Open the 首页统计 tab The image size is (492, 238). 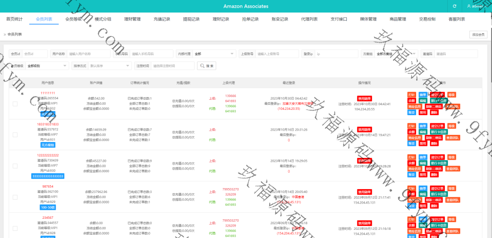[14, 19]
